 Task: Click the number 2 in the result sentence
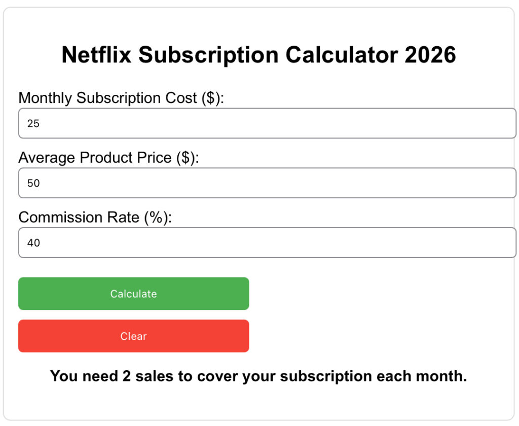pos(124,376)
